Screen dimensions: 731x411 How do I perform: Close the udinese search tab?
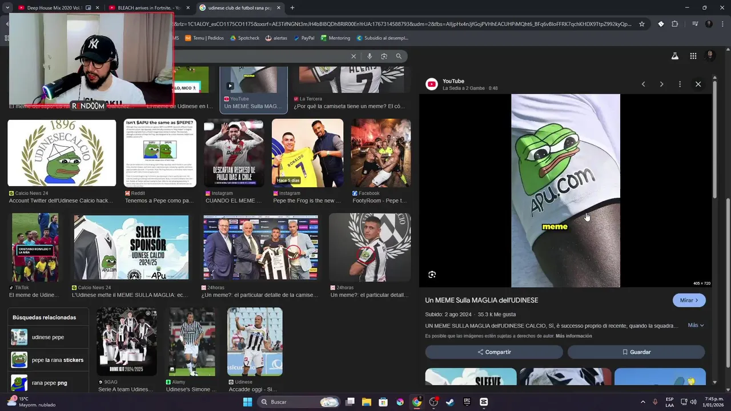click(x=279, y=8)
